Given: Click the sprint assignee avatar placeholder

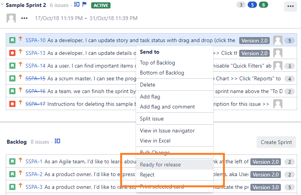Looking at the screenshot, I should click(11, 18).
